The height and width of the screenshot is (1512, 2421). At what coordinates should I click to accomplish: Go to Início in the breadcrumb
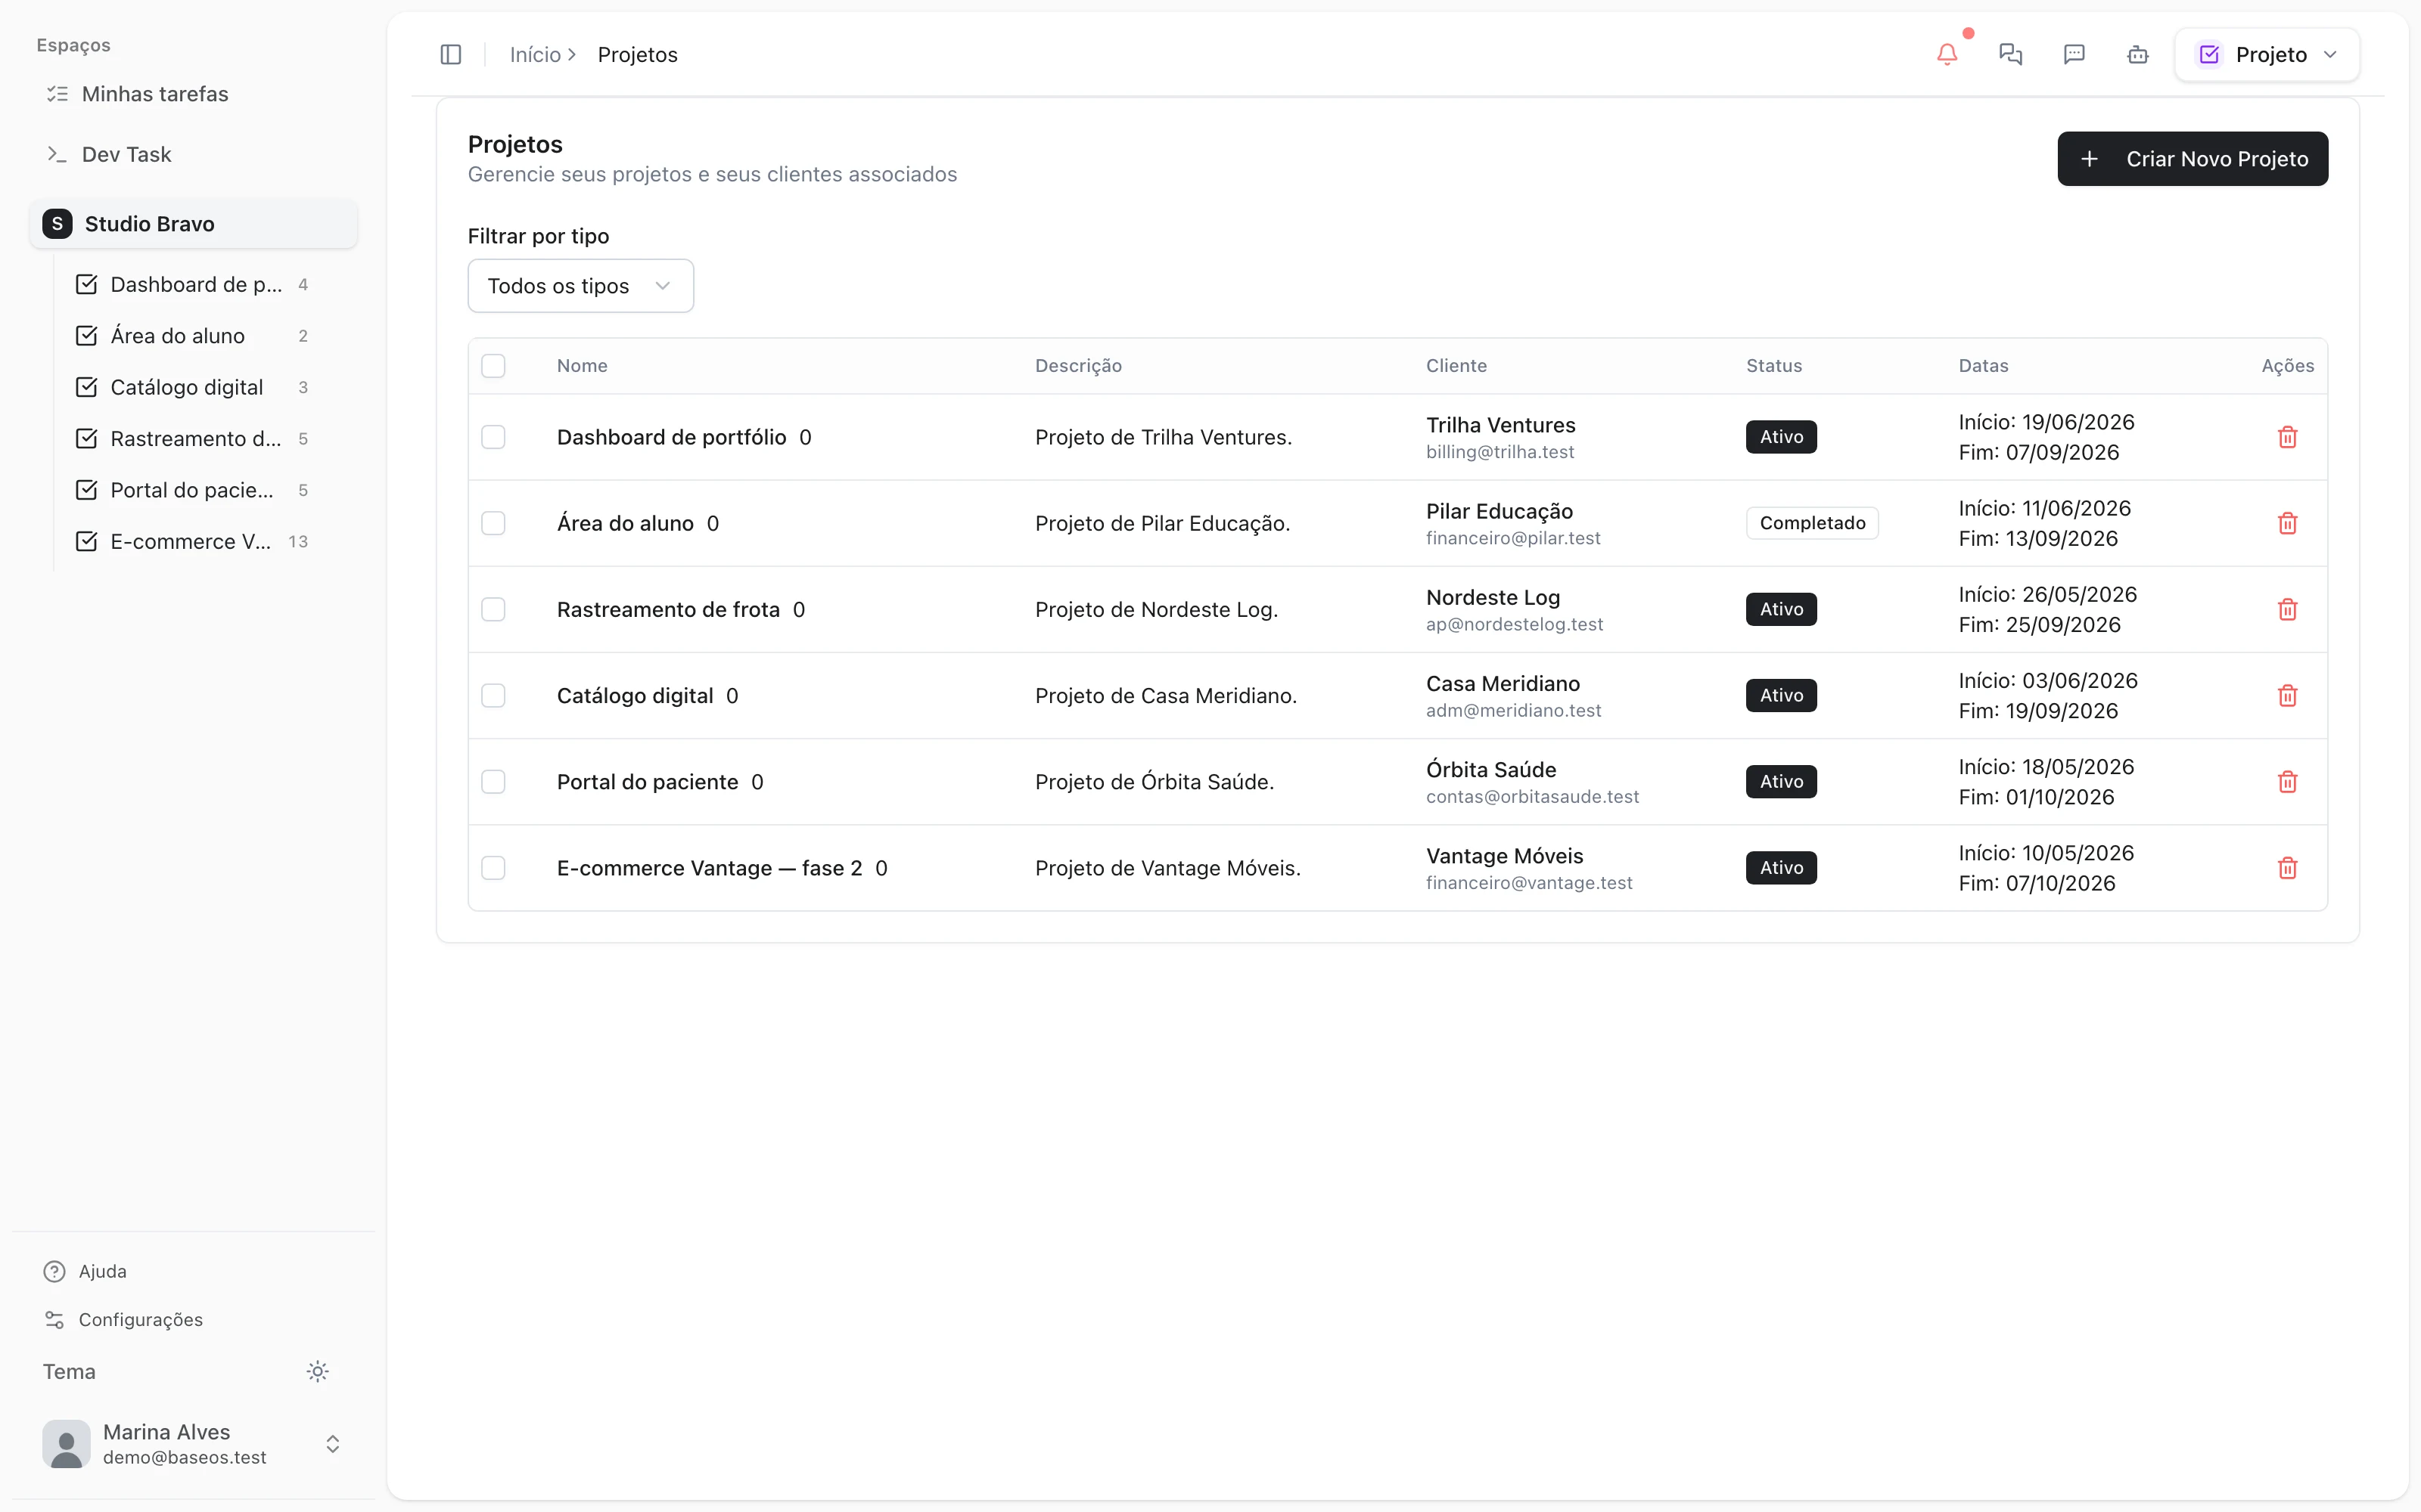[x=535, y=55]
